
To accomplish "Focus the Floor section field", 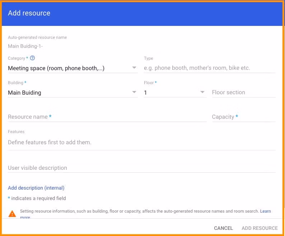I will 243,92.
